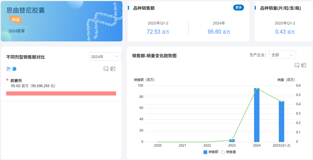
Task: Export dosage comparison data to Excel
Action: click(x=113, y=69)
